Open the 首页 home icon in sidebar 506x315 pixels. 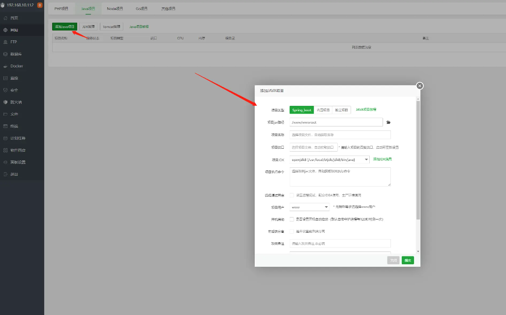(x=5, y=18)
